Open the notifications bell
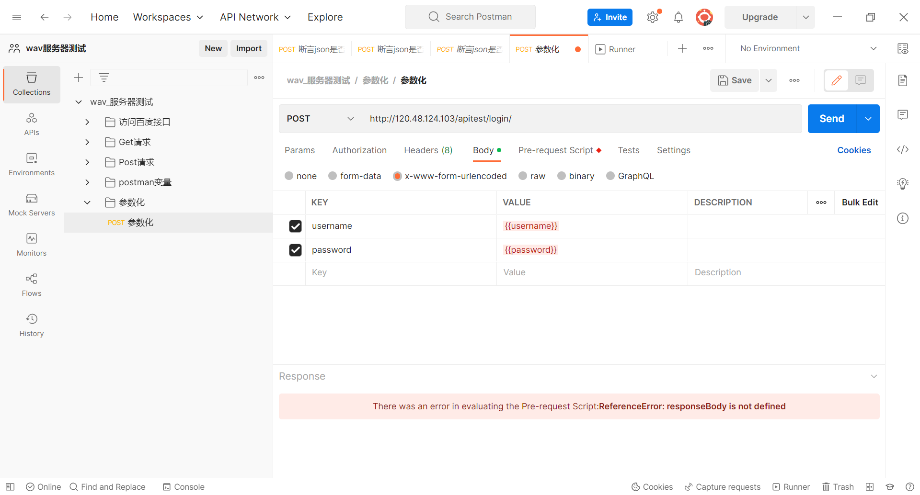This screenshot has width=920, height=495. pos(678,17)
